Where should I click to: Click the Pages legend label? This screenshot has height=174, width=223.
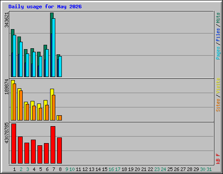[x=218, y=53]
